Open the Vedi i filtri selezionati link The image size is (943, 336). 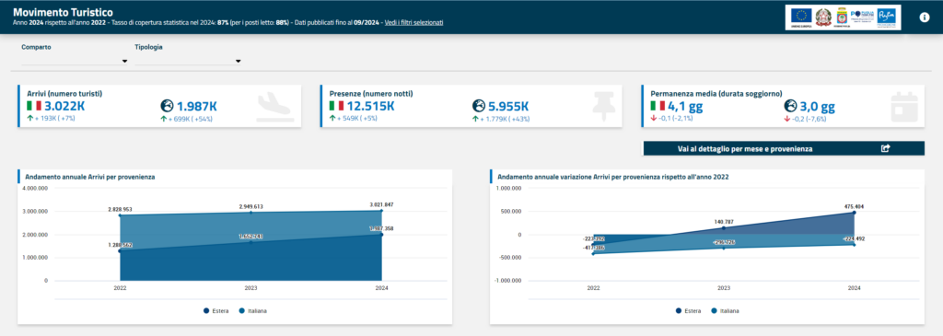tap(414, 22)
